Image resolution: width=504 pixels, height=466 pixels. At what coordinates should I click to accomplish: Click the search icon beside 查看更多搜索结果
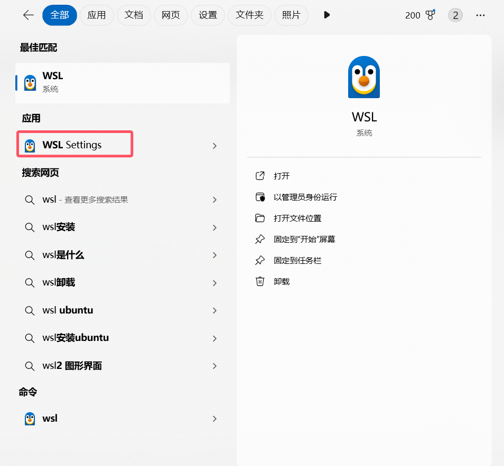point(30,200)
